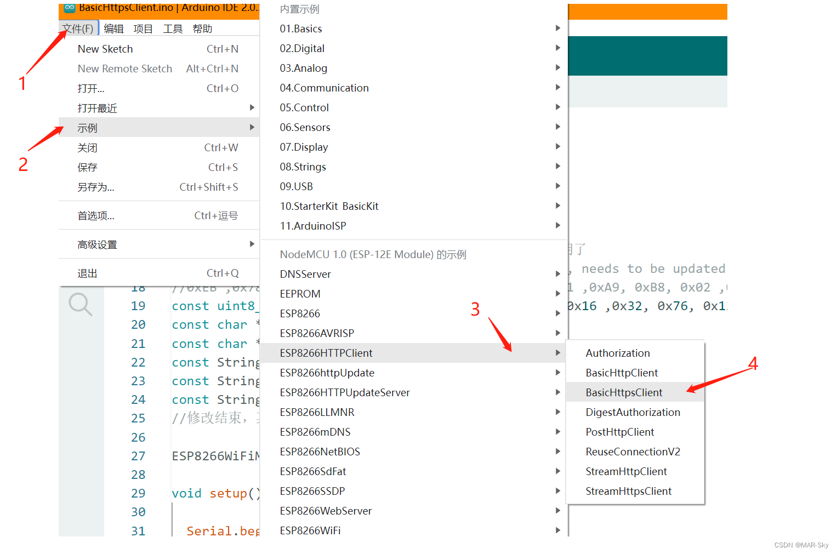Expand the 06.Sensors examples submenu
Viewport: 837px width, 554px height.
point(305,127)
